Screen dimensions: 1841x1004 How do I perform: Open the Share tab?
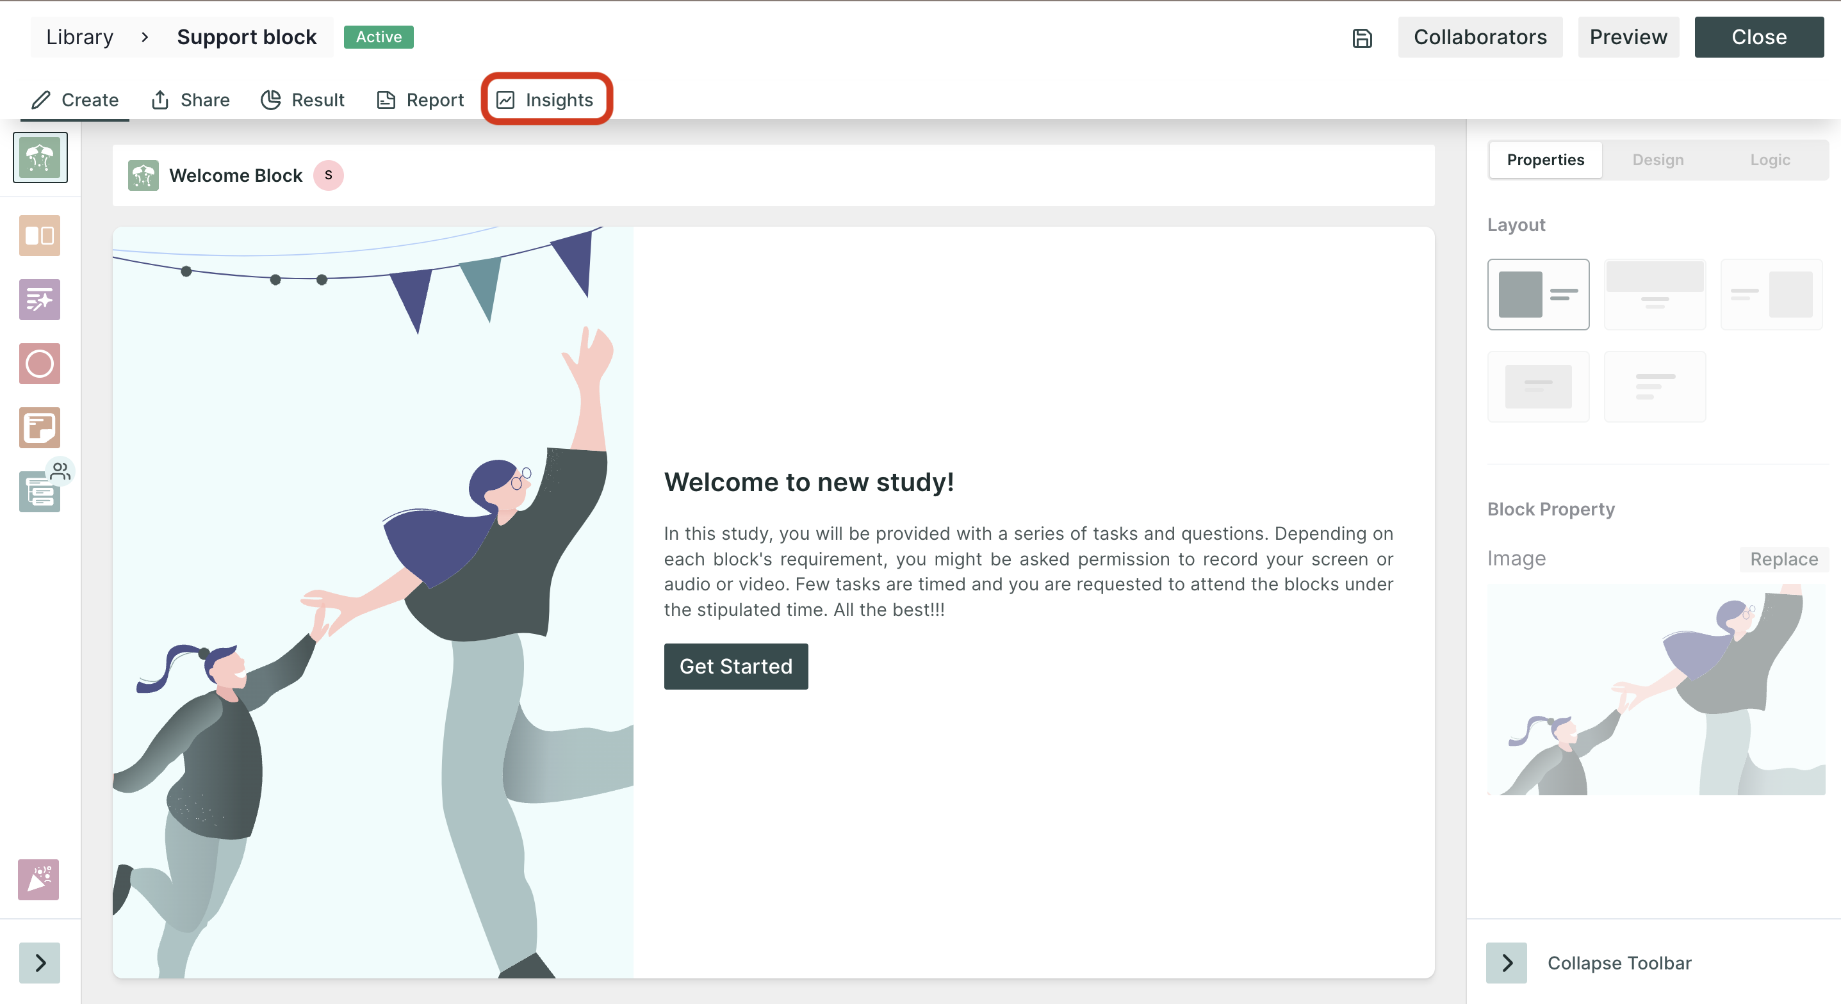pos(190,100)
